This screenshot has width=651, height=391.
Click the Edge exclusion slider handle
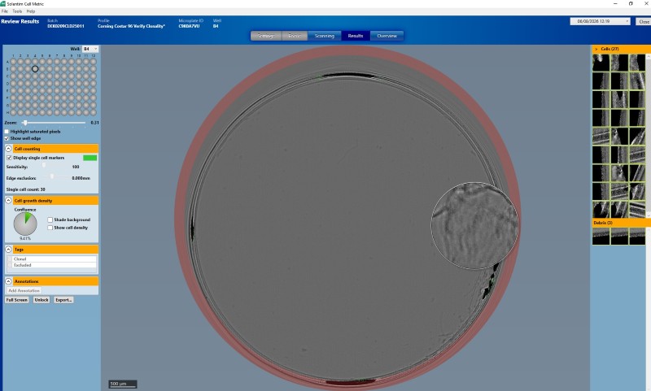[x=52, y=176]
